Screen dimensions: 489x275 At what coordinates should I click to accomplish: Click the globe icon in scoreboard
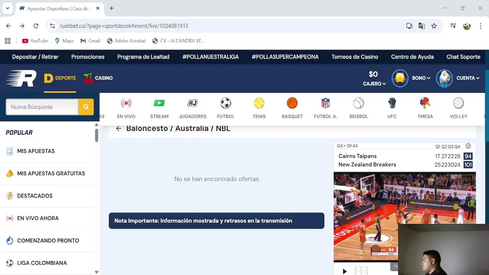pos(468,146)
